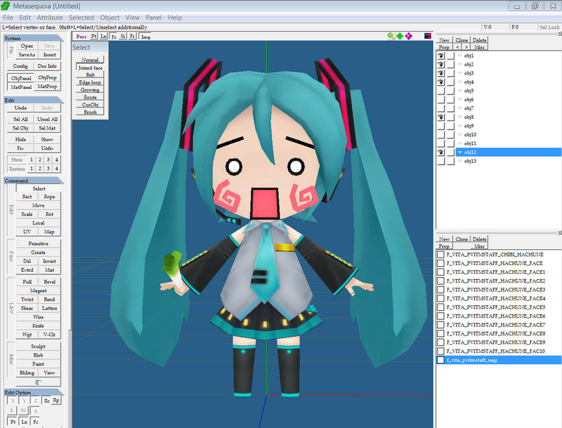
Task: Show obj5 using its visibility box
Action: pos(441,91)
